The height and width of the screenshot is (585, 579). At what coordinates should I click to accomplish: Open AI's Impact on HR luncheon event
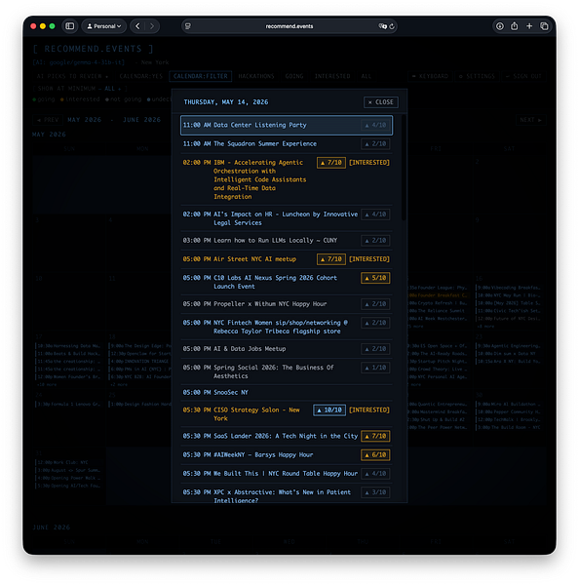pos(287,218)
